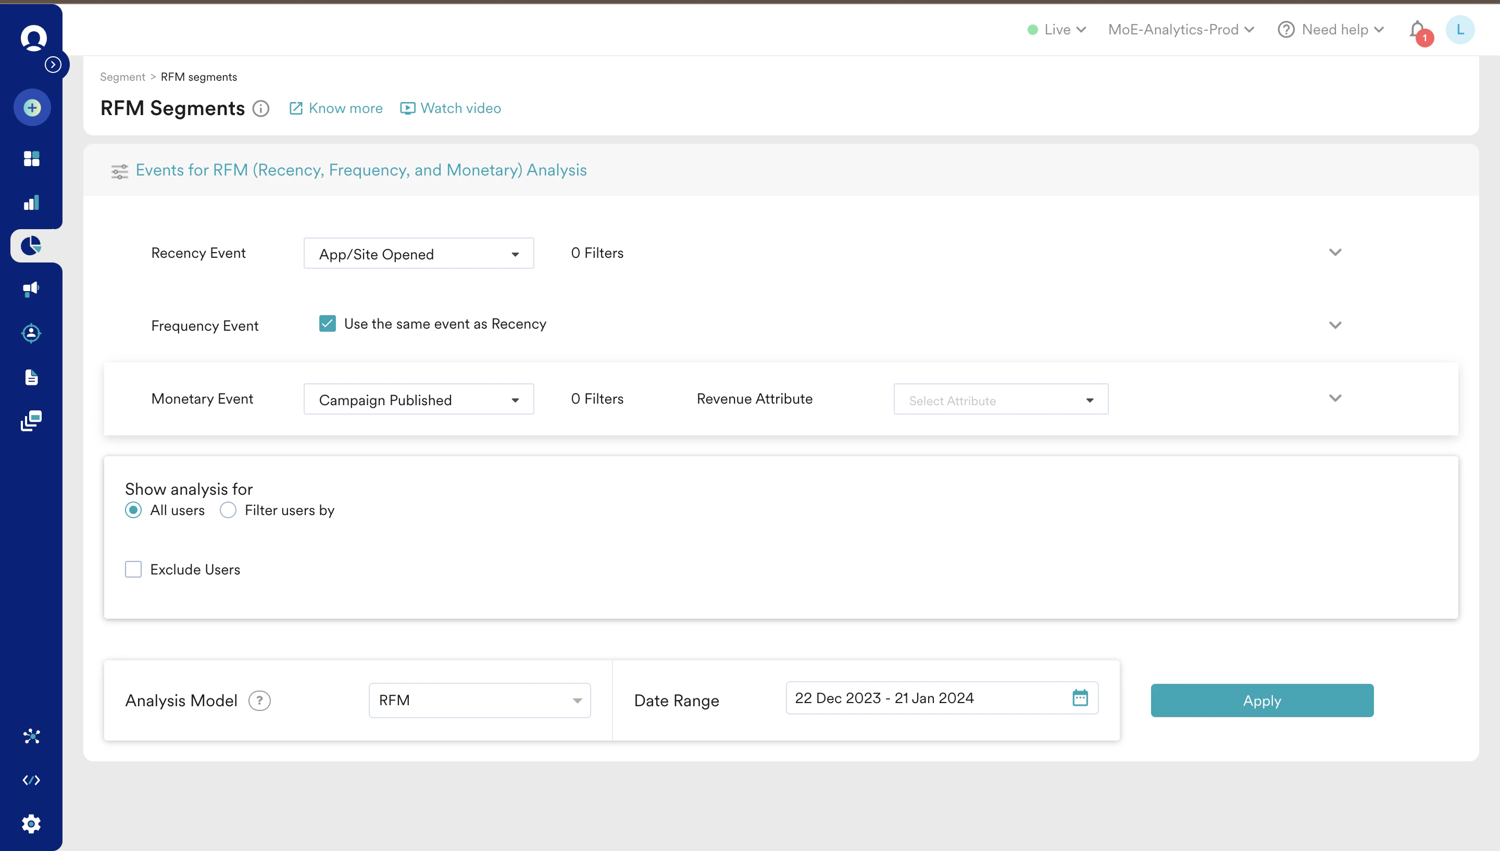The height and width of the screenshot is (851, 1500).
Task: Open the code brackets developer icon
Action: pos(32,780)
